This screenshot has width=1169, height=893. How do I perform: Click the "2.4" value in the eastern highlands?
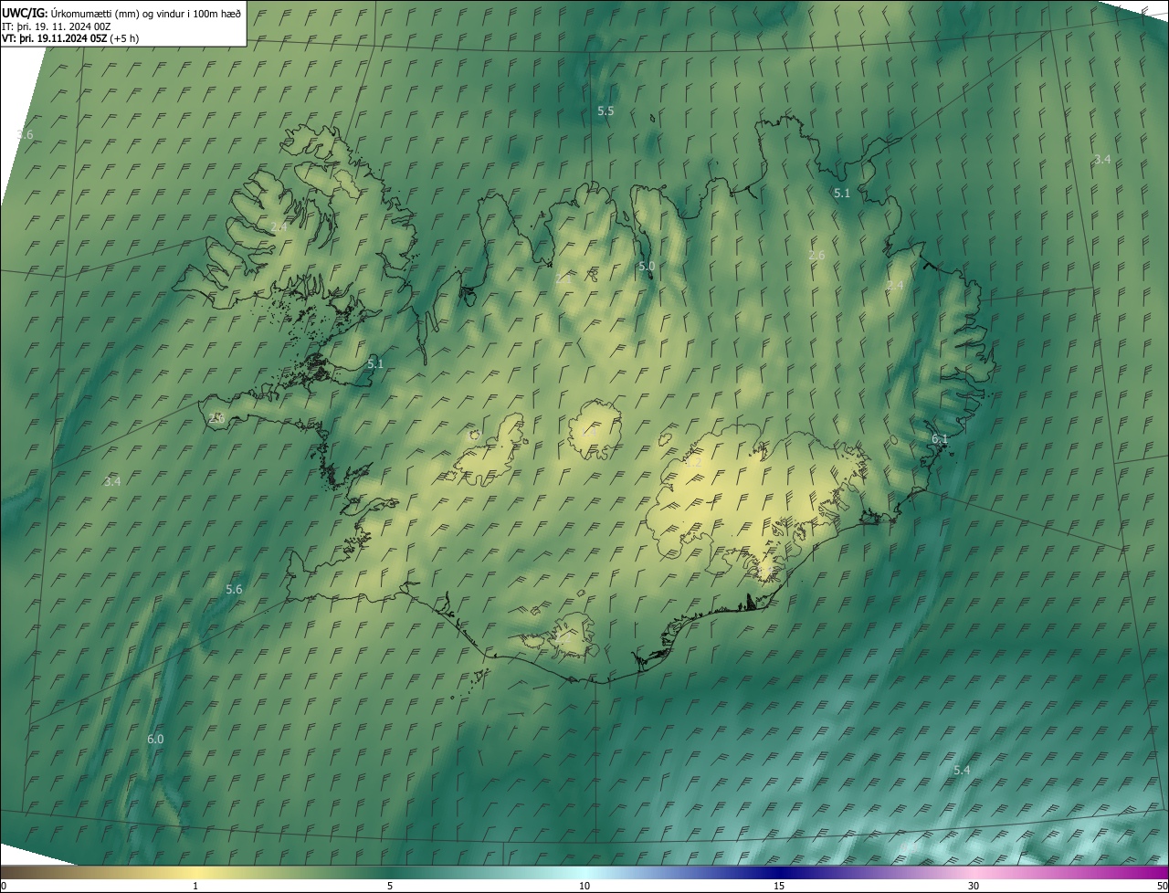click(x=895, y=285)
